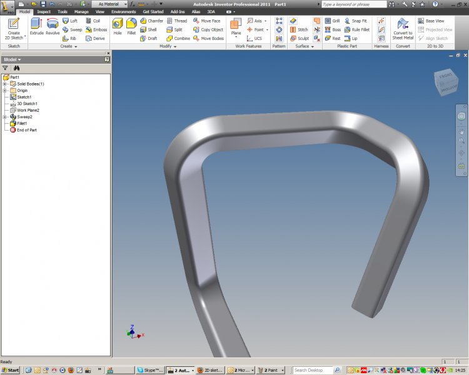This screenshot has height=375, width=469.
Task: Select 3D Sketch1 in the browser
Action: (x=24, y=104)
